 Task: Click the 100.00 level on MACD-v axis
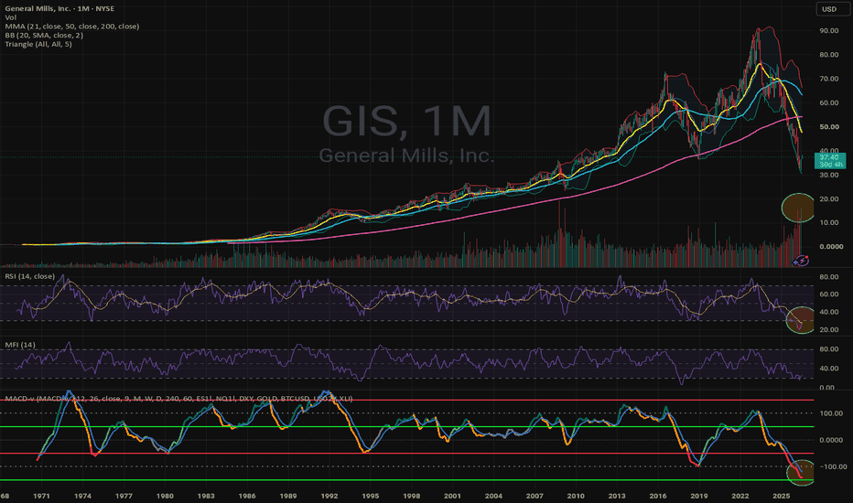(831, 413)
